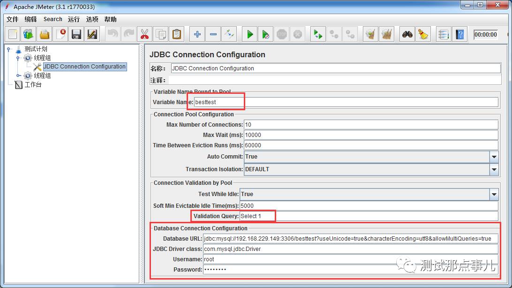Select the first 线程组 tree item

pos(42,58)
